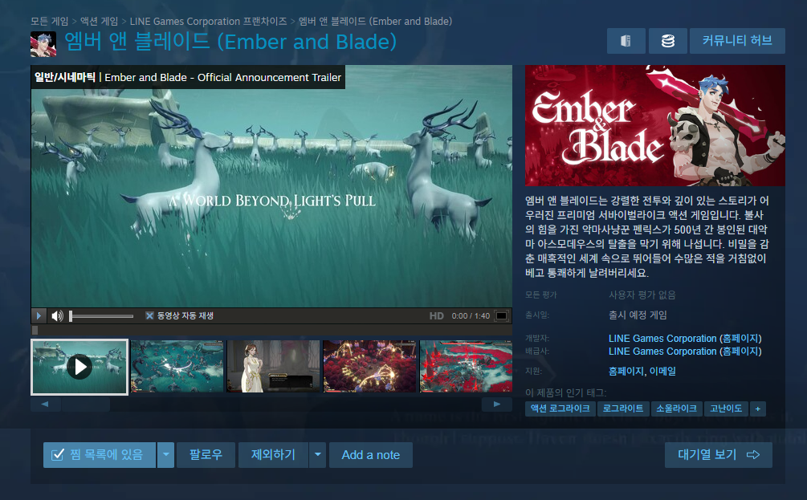The height and width of the screenshot is (500, 807).
Task: Select the woman in white dress thumbnail
Action: point(273,366)
